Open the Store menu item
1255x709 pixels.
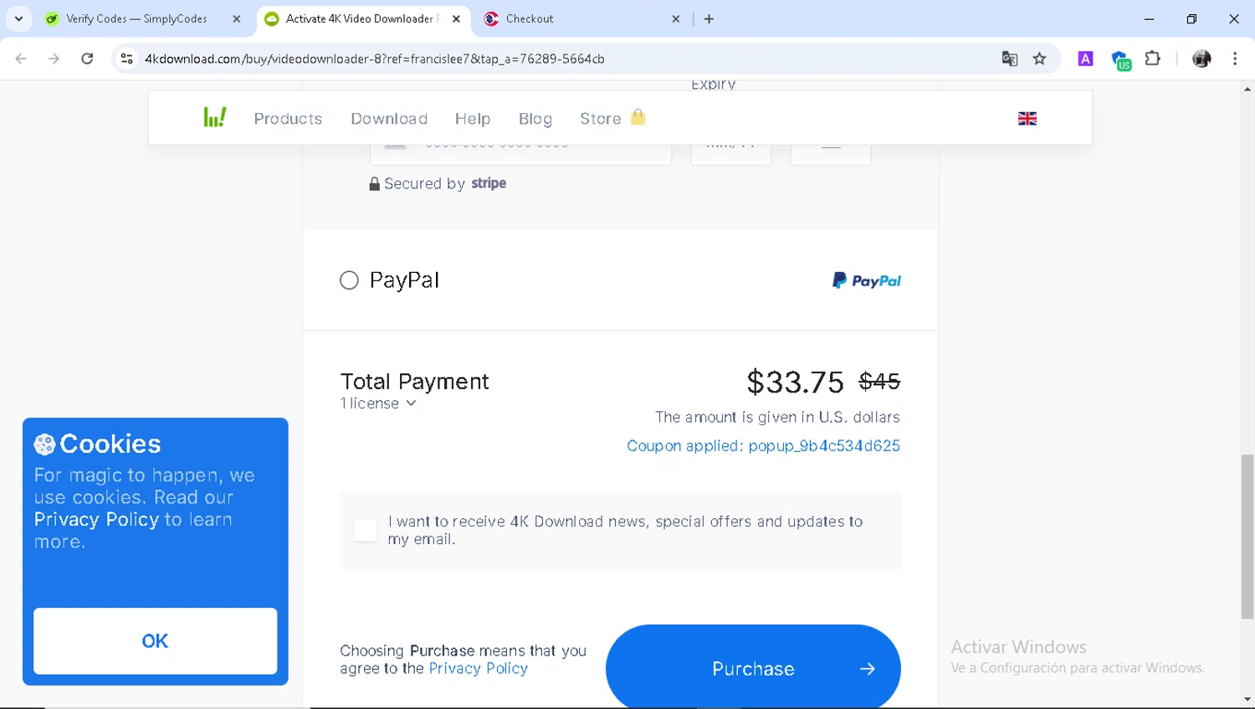[601, 119]
